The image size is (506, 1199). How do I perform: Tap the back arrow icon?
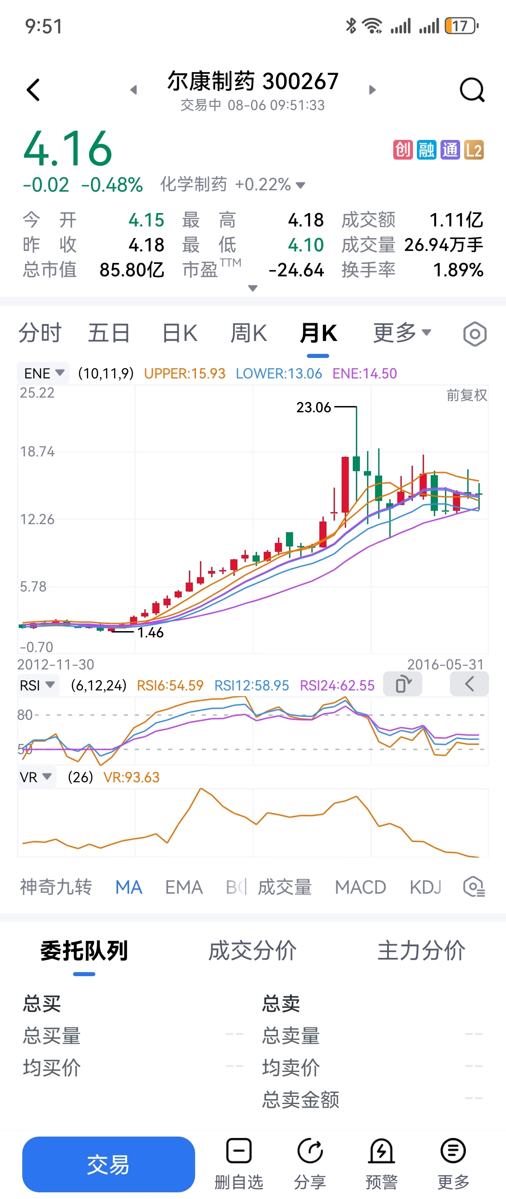pos(33,90)
